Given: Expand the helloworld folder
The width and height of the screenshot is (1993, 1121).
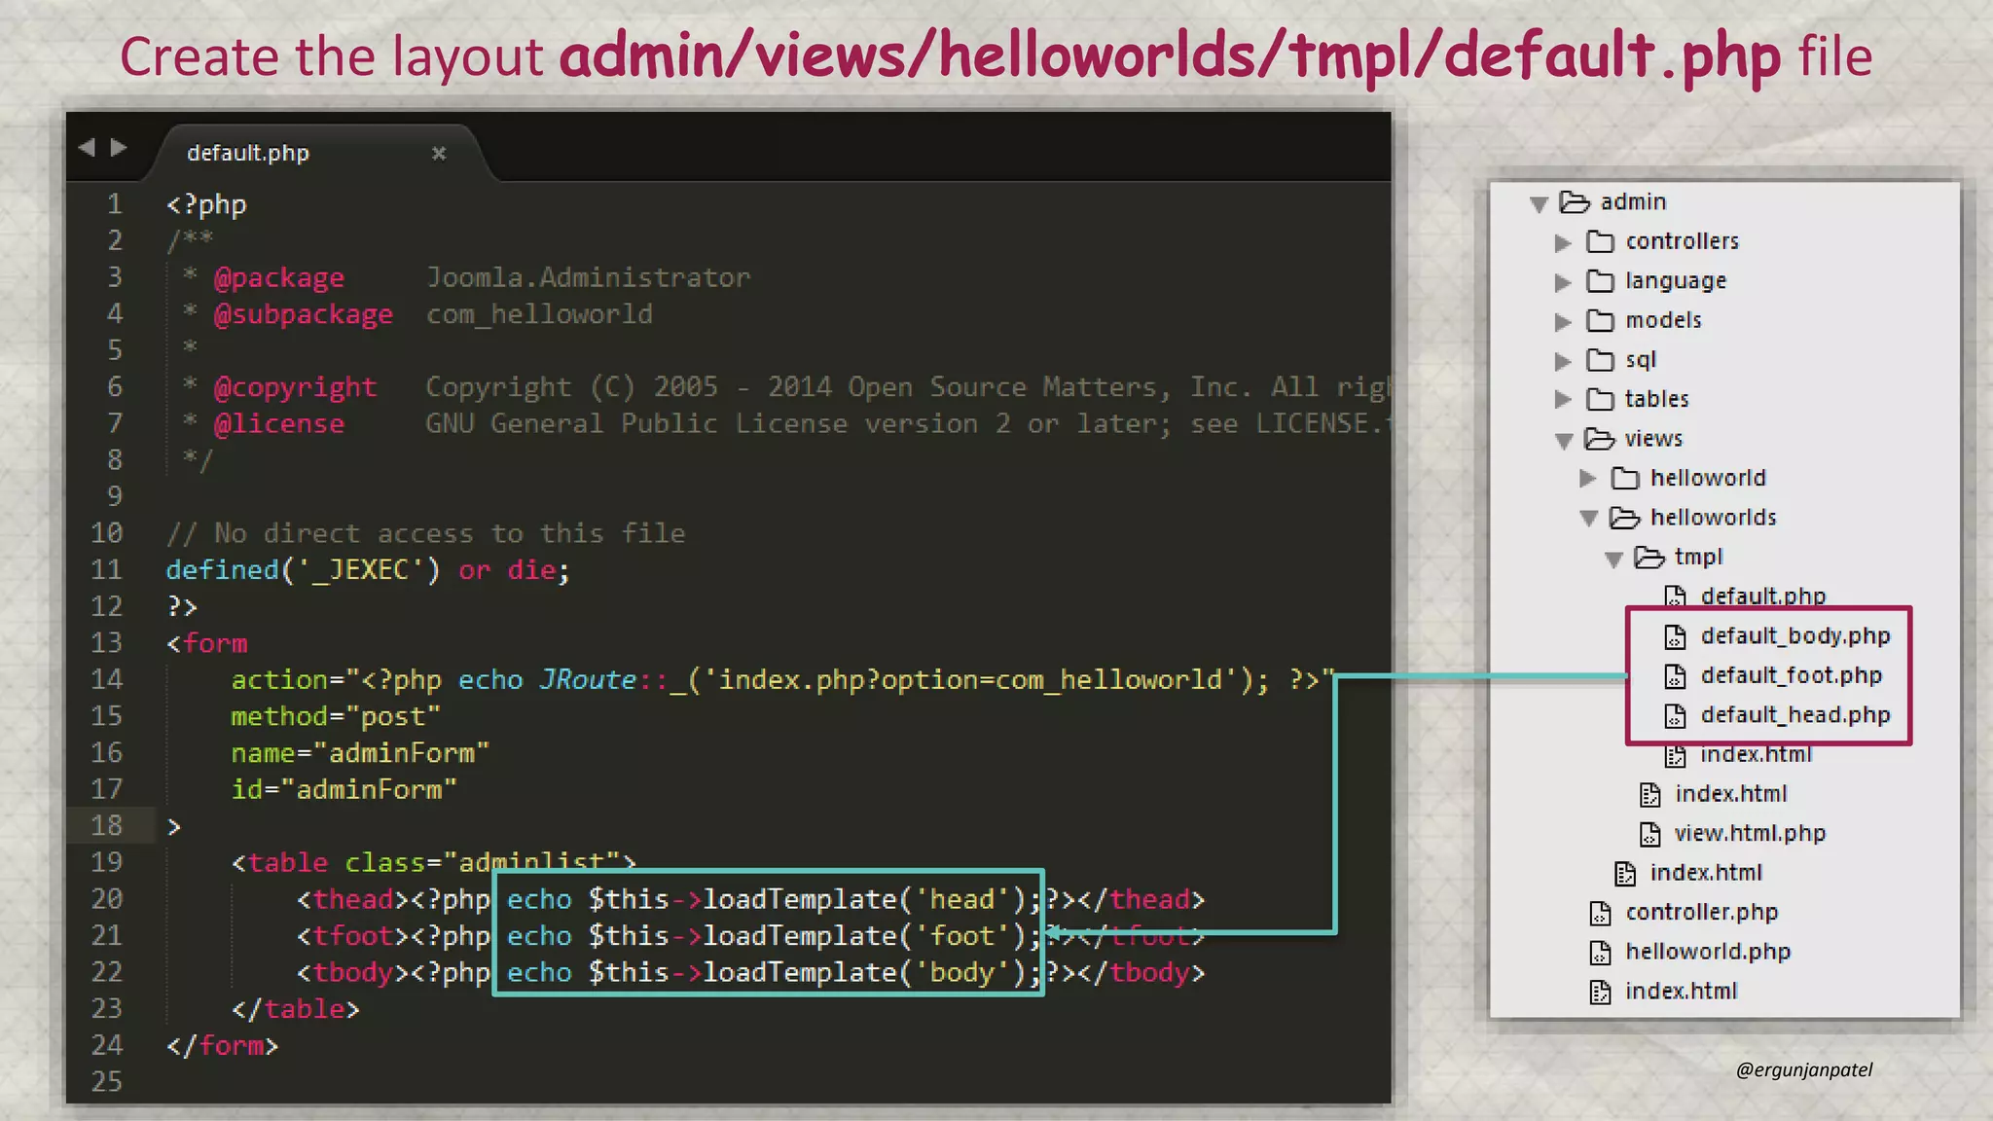Looking at the screenshot, I should 1587,478.
